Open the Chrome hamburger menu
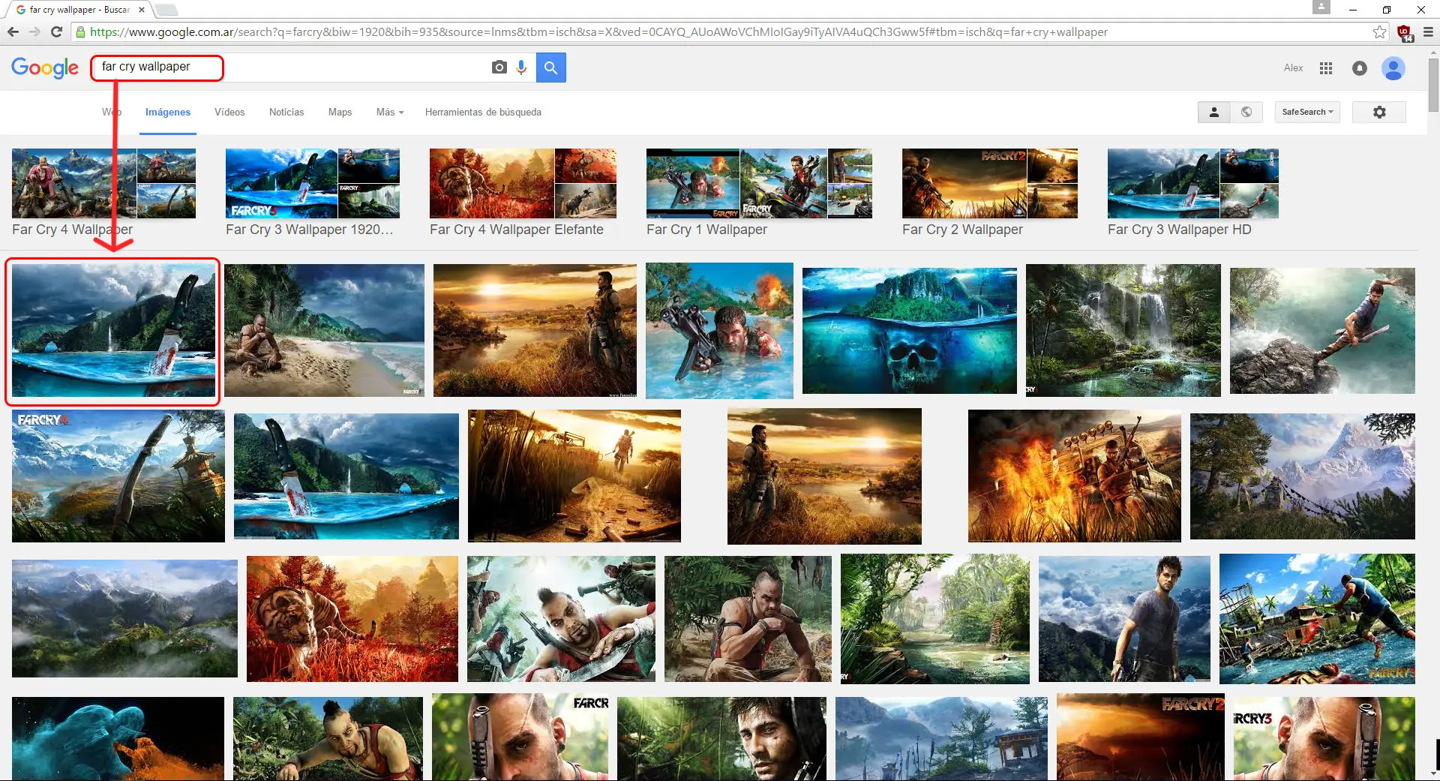 click(x=1428, y=32)
